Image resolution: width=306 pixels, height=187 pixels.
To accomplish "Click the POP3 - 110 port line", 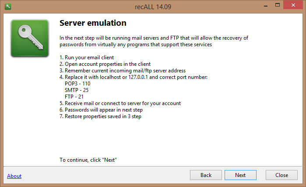I will click(x=77, y=84).
